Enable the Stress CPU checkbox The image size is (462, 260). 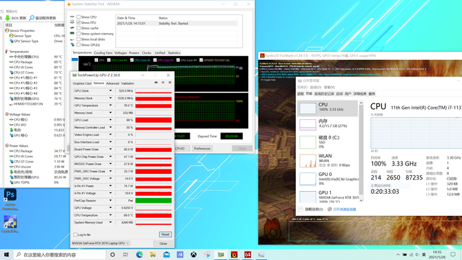click(79, 17)
